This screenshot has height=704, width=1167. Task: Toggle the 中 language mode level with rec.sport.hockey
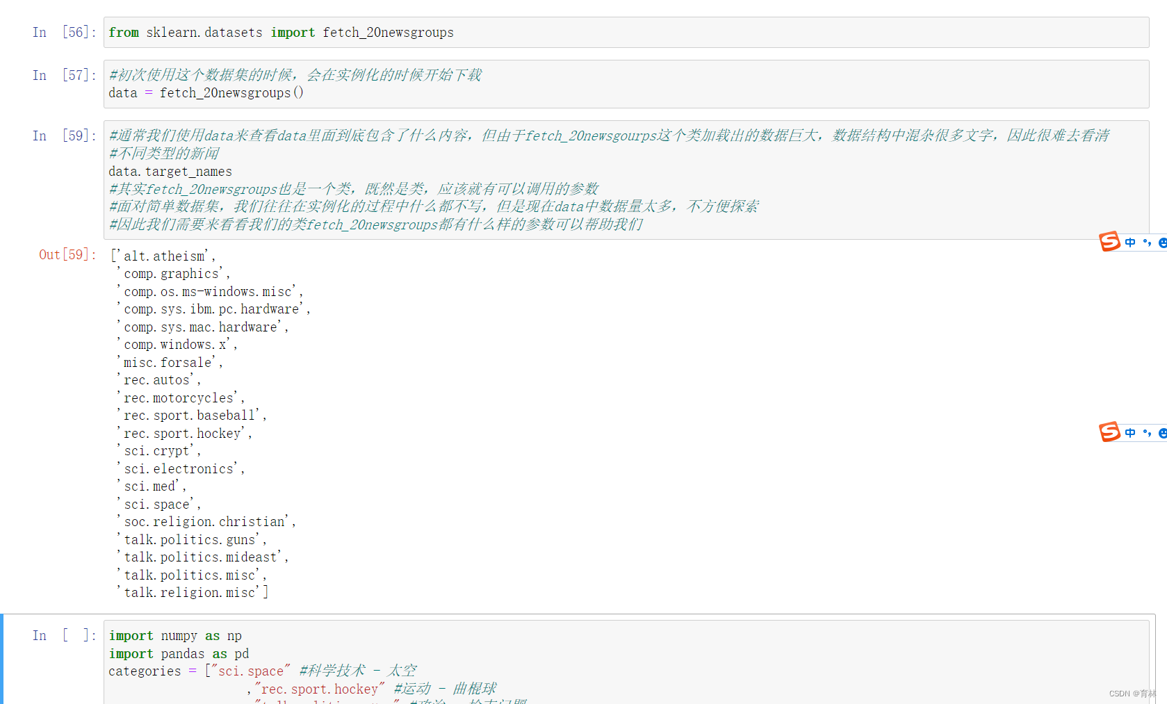pos(1130,433)
